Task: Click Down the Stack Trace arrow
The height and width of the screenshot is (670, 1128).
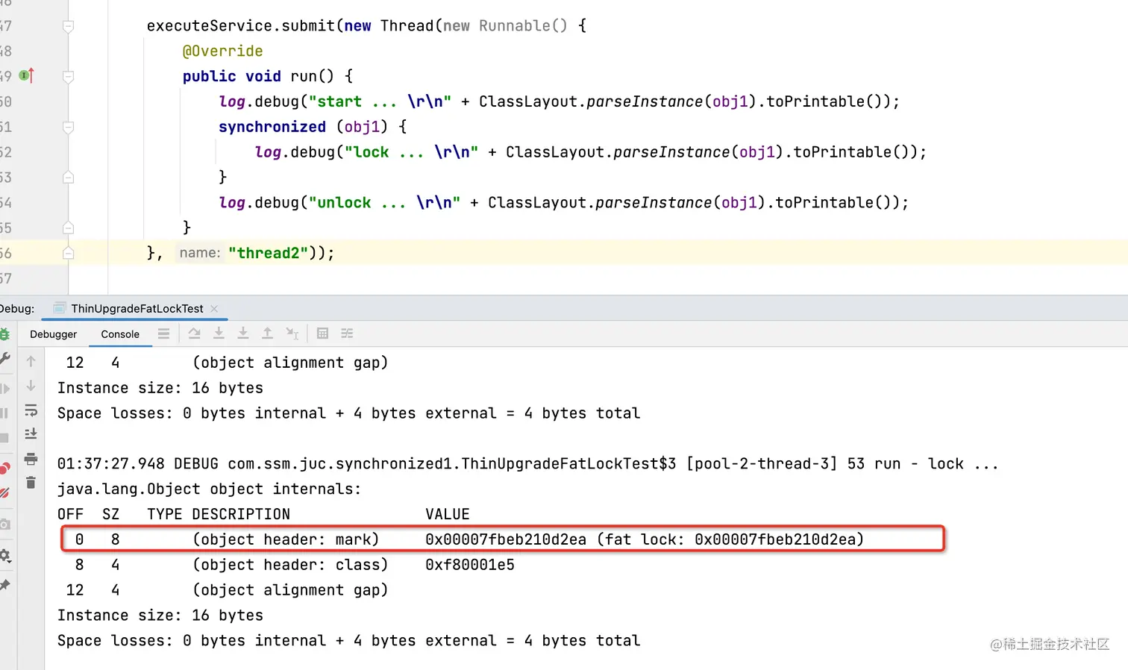Action: (x=31, y=386)
